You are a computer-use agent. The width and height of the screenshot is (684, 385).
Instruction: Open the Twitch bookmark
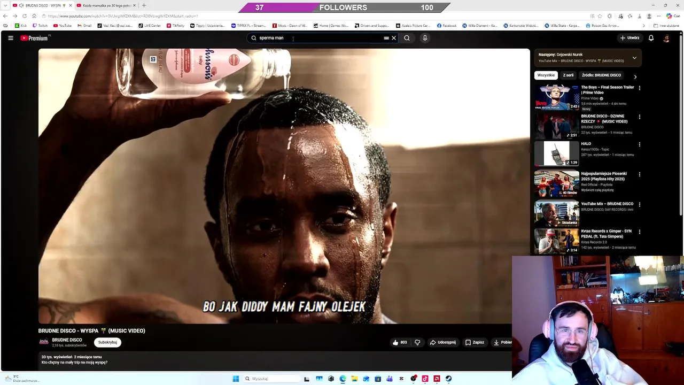pos(40,26)
